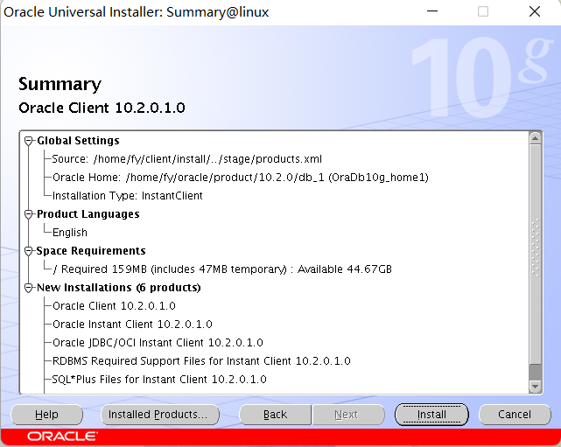
Task: Select Installation Type: InstantClient row
Action: coord(128,196)
